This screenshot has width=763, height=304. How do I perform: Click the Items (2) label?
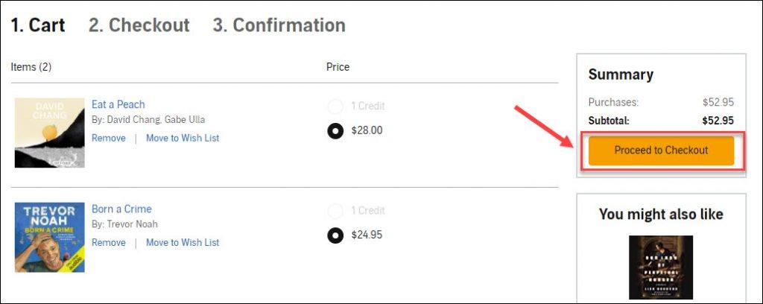[x=31, y=67]
